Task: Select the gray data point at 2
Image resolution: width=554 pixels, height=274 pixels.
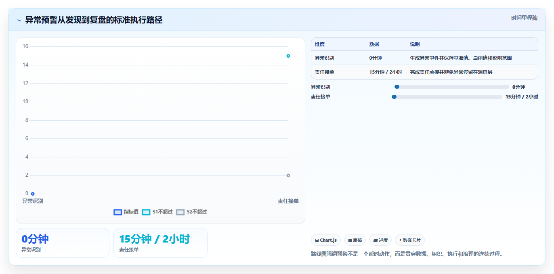Action: (x=288, y=176)
